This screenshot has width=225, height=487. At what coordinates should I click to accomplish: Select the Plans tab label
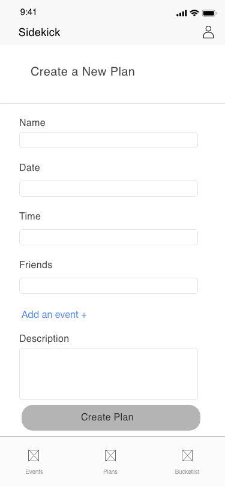[110, 471]
